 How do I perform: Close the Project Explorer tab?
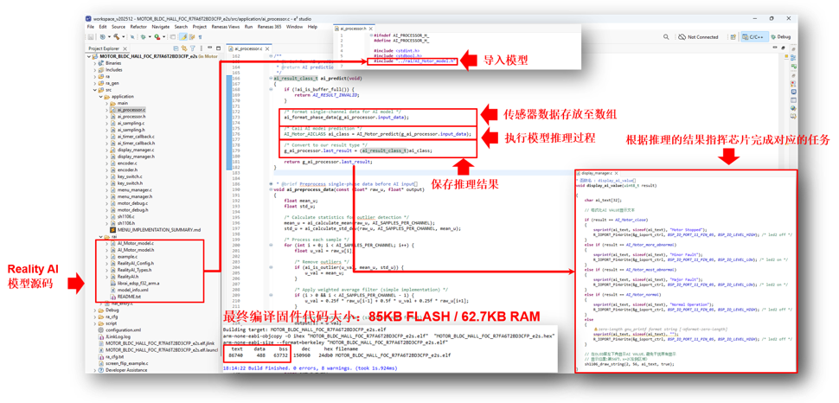pos(125,48)
